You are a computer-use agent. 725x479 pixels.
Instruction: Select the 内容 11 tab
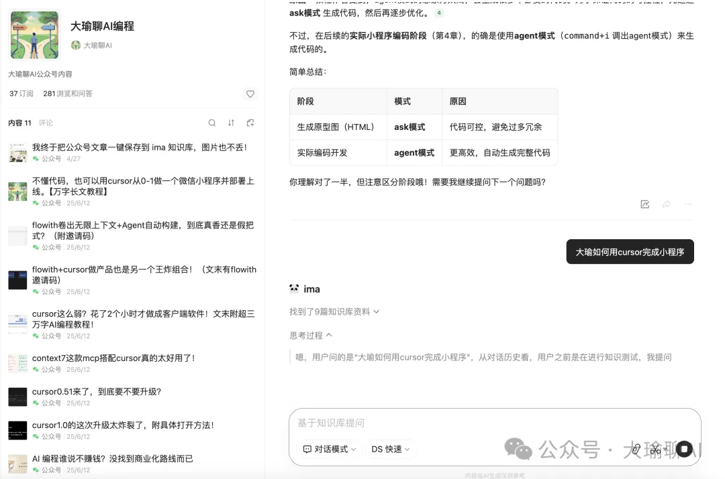point(20,123)
